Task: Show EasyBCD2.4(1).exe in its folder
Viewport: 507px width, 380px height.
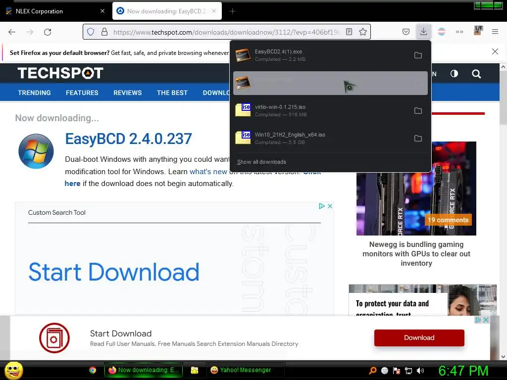Action: pos(418,55)
